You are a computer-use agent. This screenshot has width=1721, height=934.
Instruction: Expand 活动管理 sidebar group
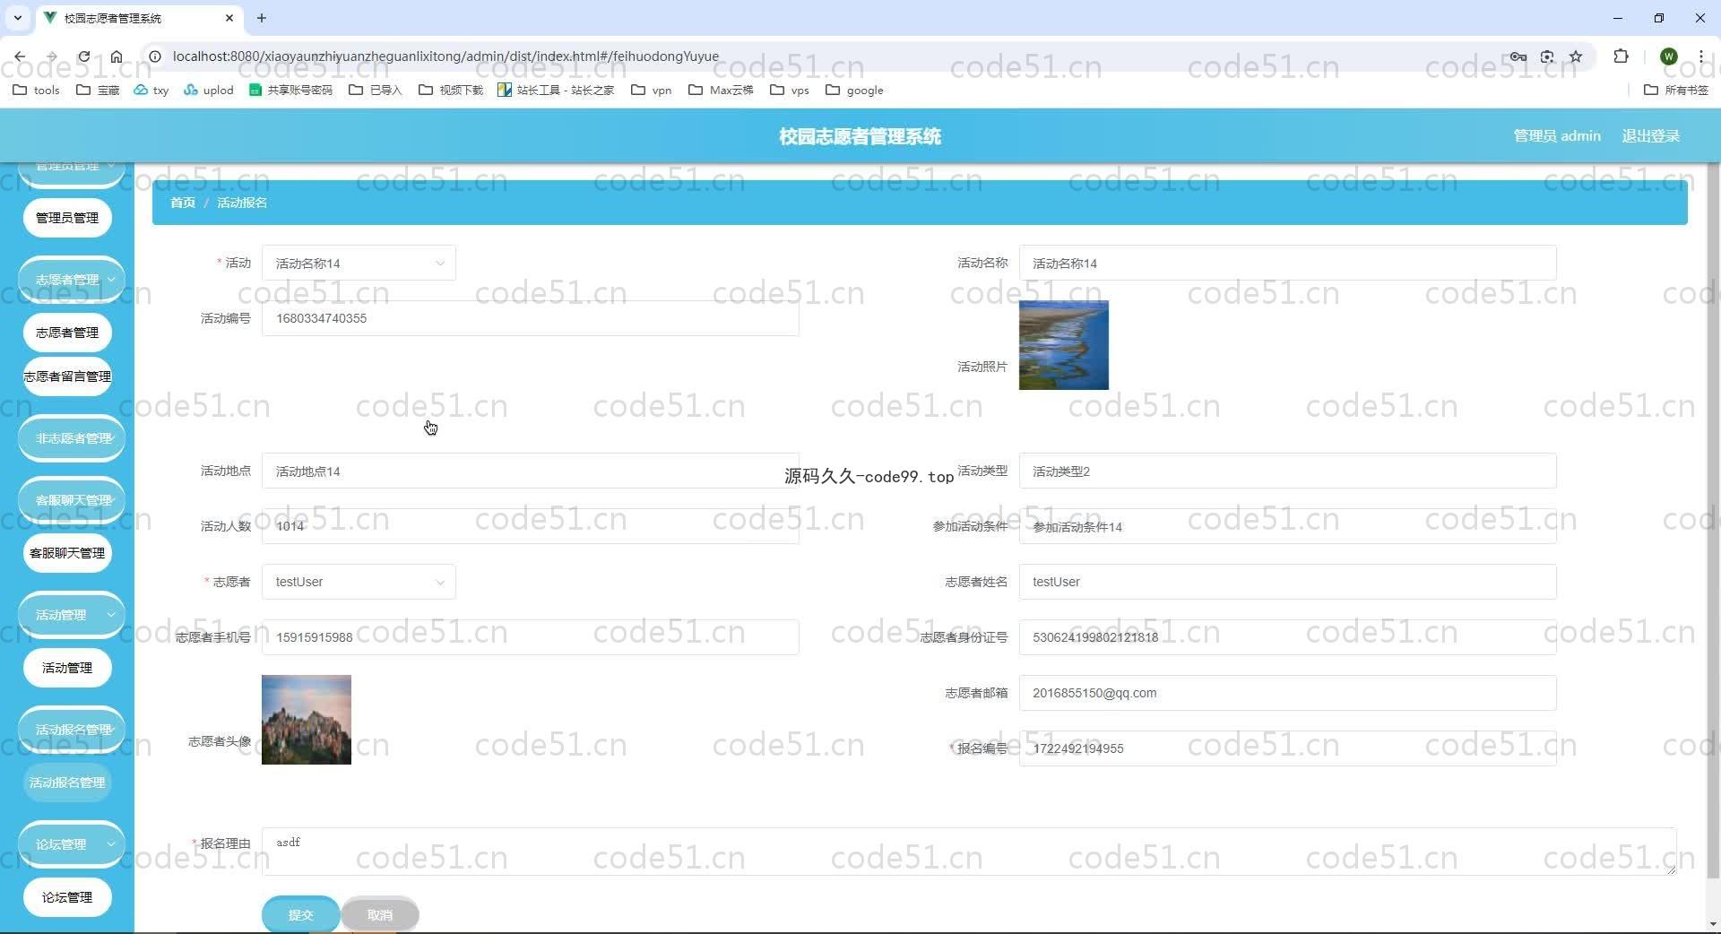pos(72,615)
